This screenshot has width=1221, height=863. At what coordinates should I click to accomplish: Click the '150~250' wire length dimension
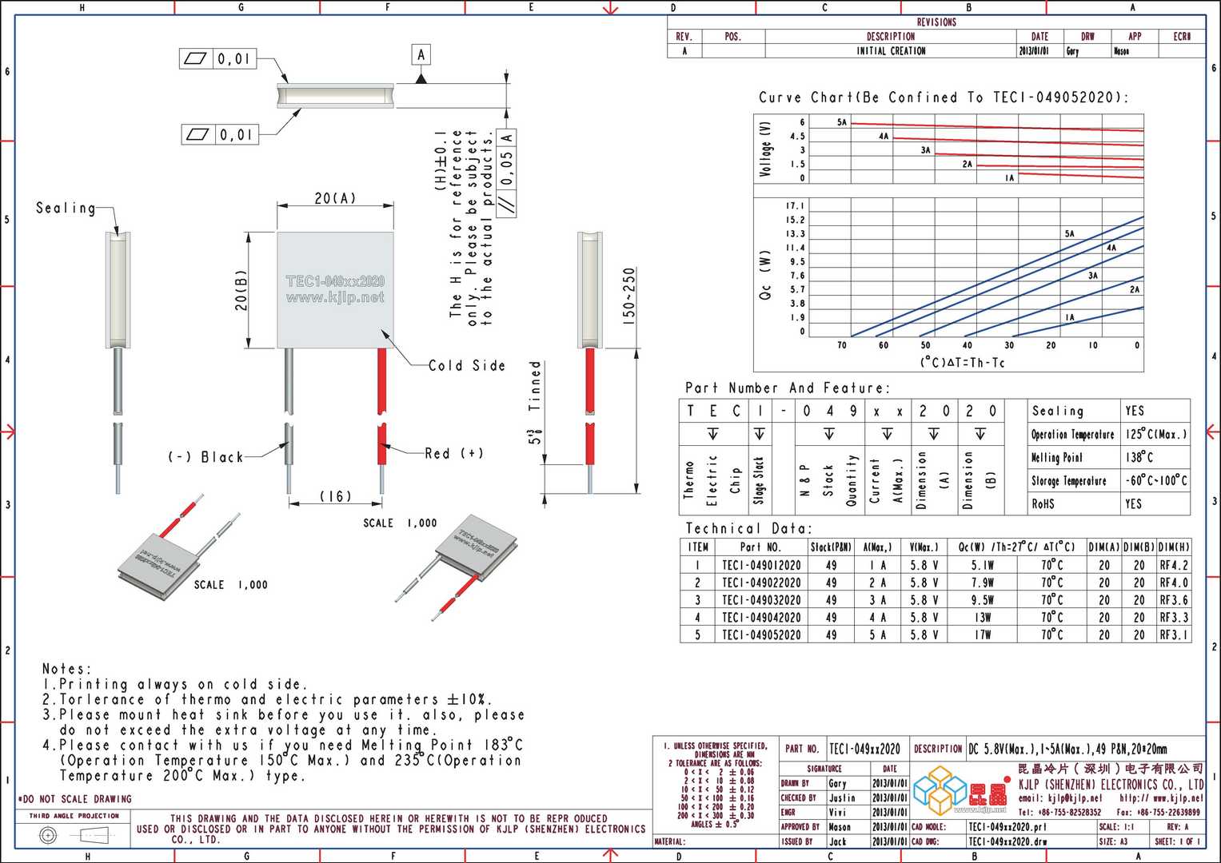tap(629, 295)
